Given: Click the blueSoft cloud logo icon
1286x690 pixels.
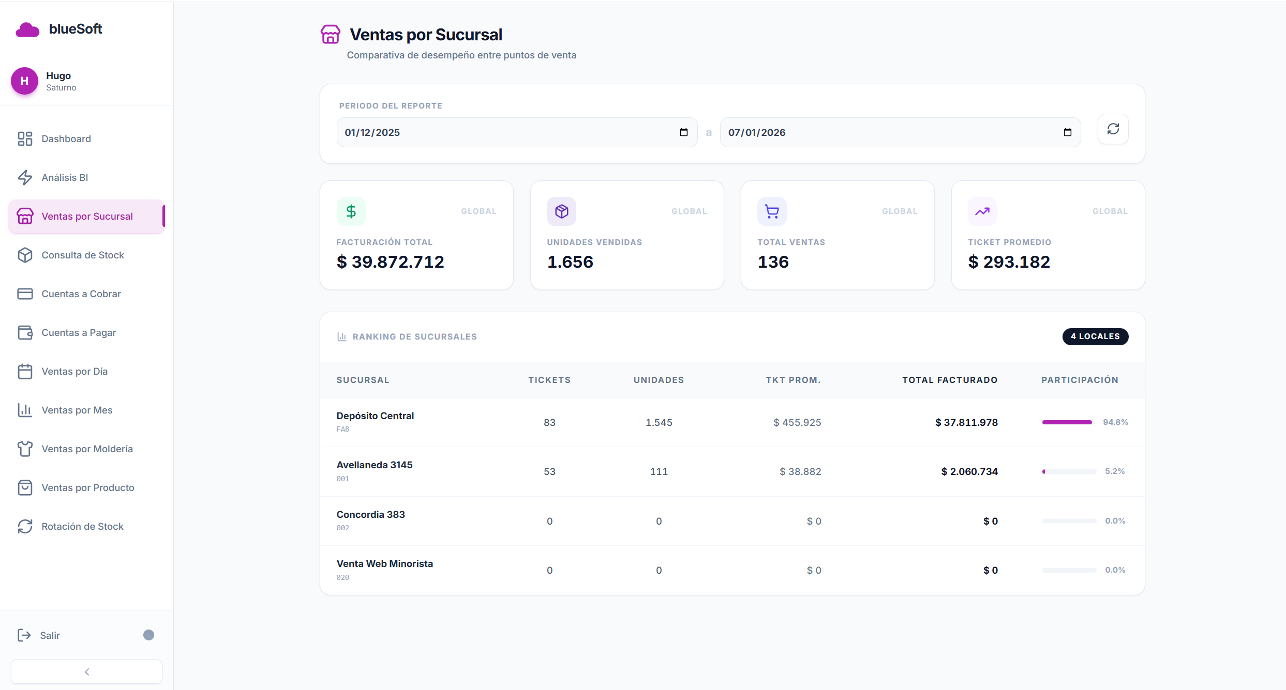Looking at the screenshot, I should (x=27, y=30).
